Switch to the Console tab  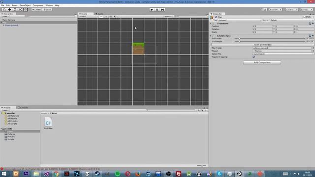23,108
